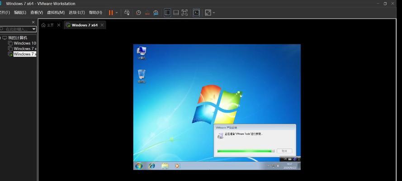The image size is (402, 181).
Task: Maximize the VMware Workstation window
Action: 385,4
